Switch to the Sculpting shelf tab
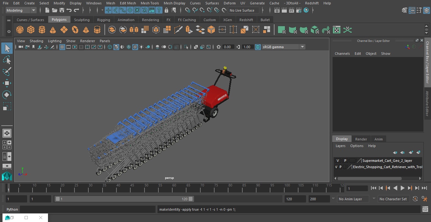This screenshot has height=222, width=431. click(82, 20)
